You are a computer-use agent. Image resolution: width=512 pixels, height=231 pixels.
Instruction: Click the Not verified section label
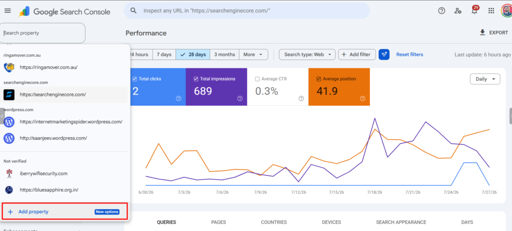click(x=14, y=161)
